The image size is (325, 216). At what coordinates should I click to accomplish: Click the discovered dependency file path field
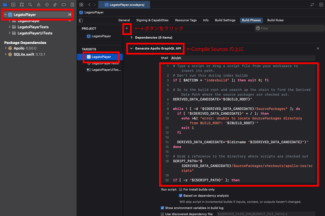[x=266, y=214]
